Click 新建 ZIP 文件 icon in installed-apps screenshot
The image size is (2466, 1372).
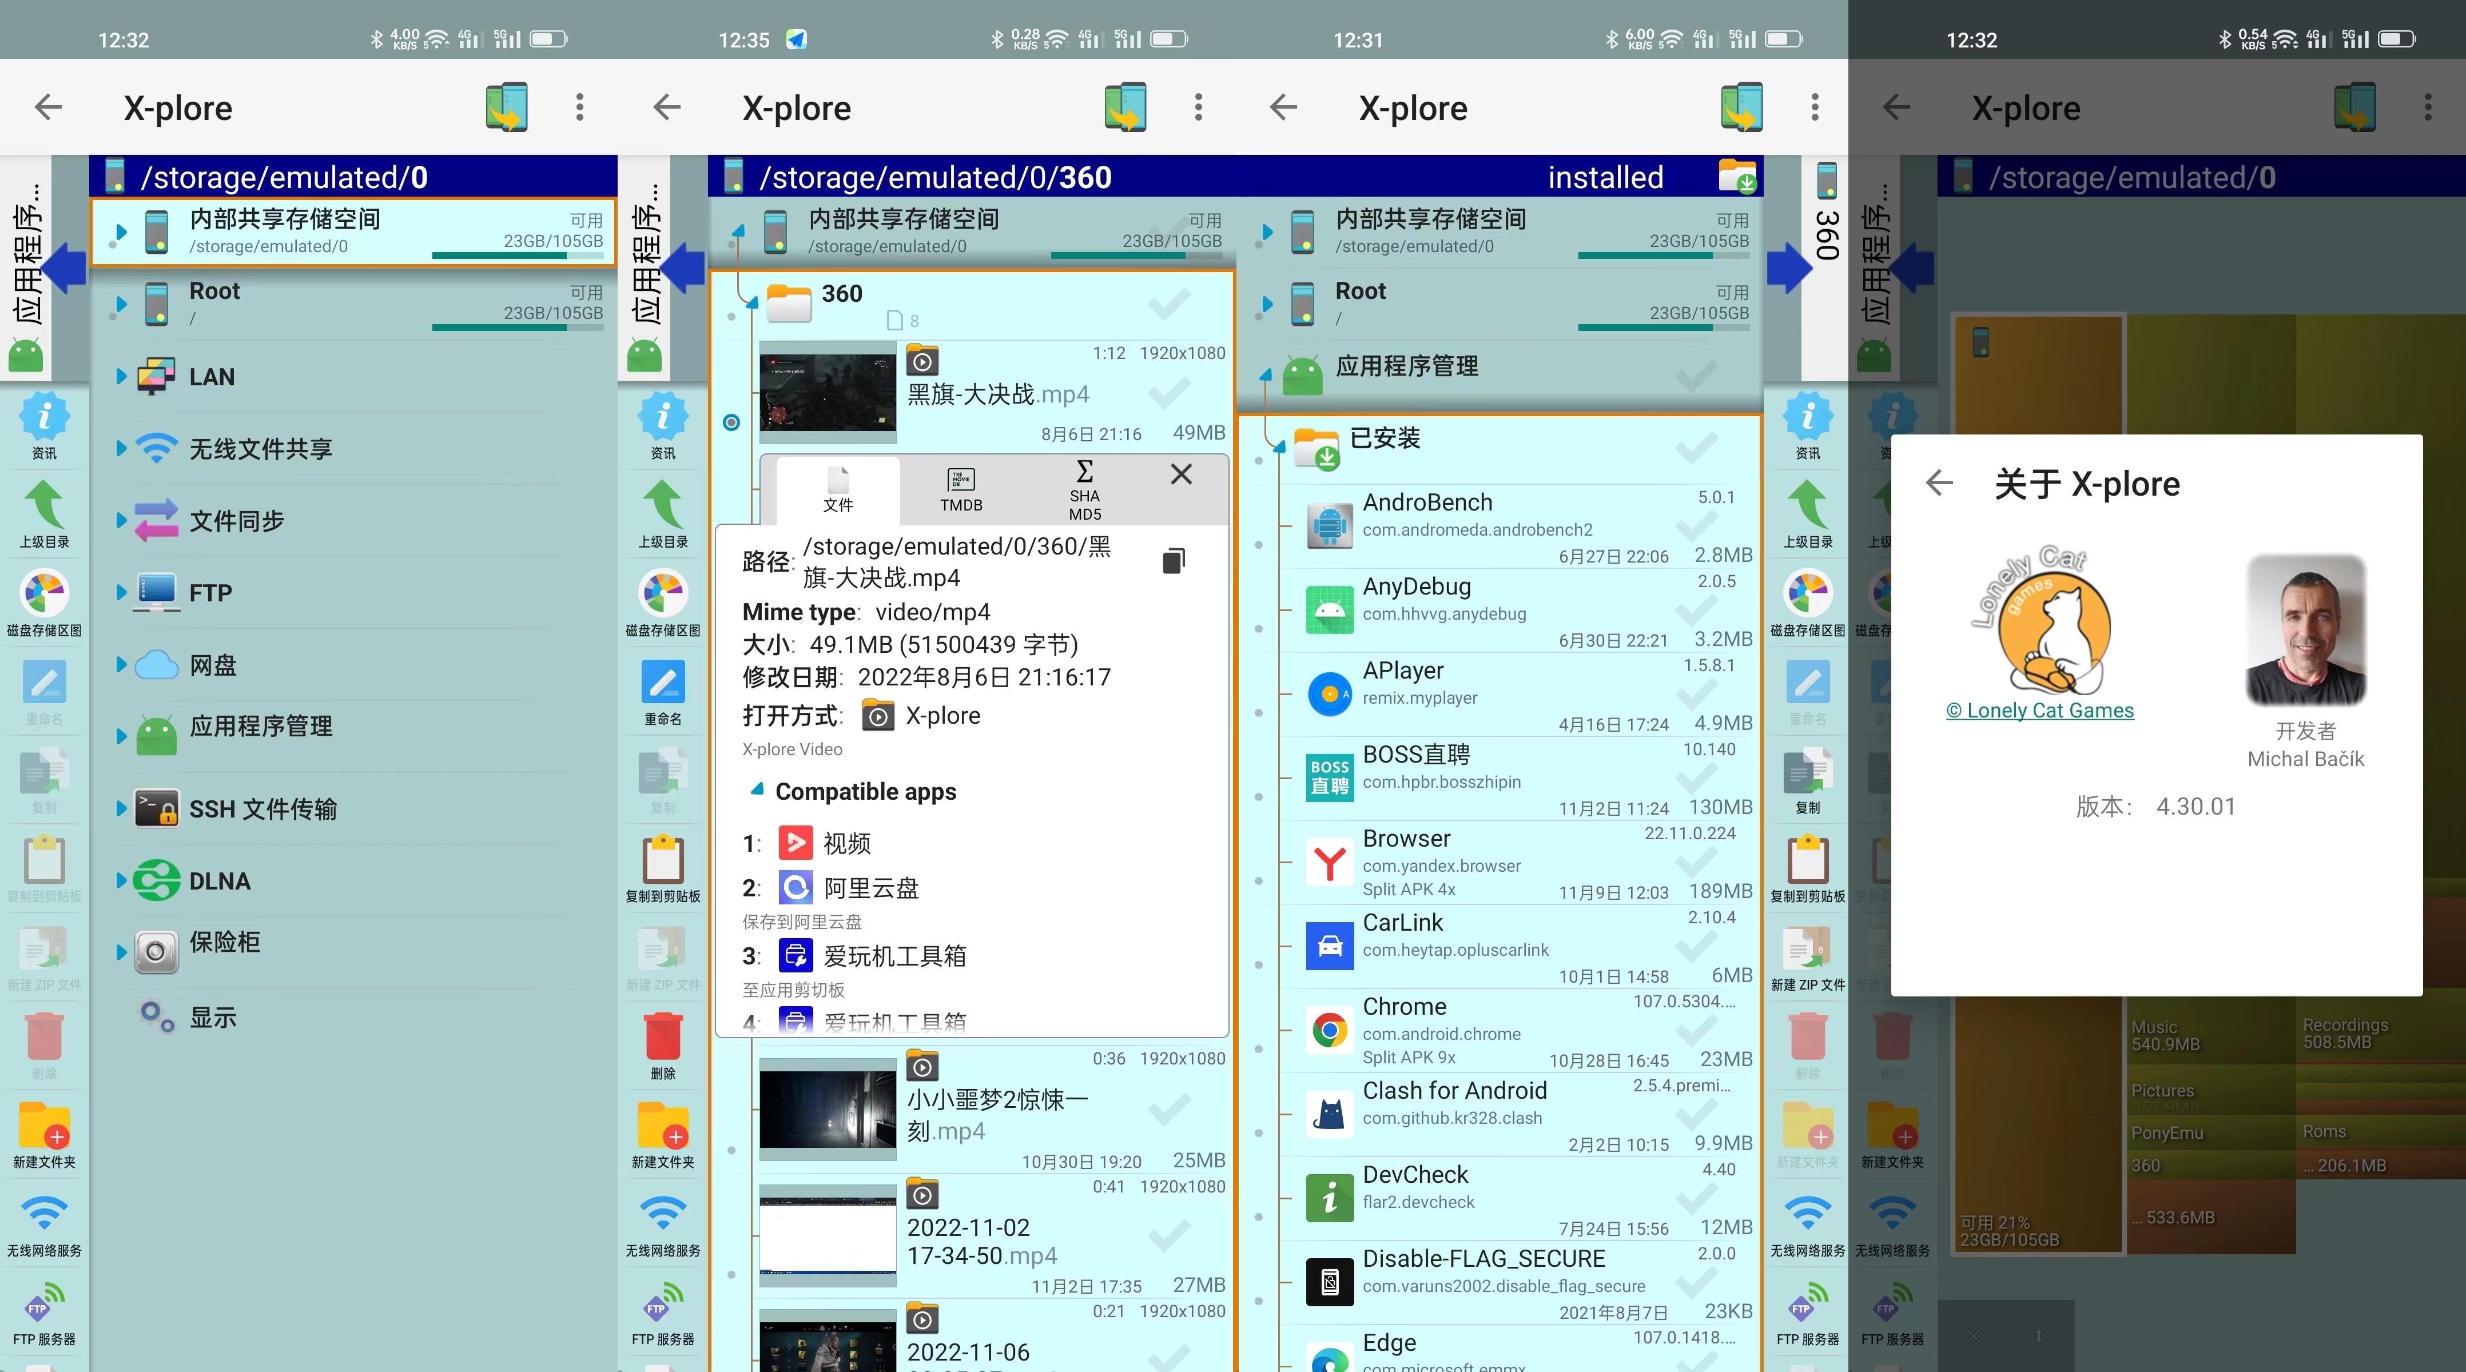(x=1807, y=958)
